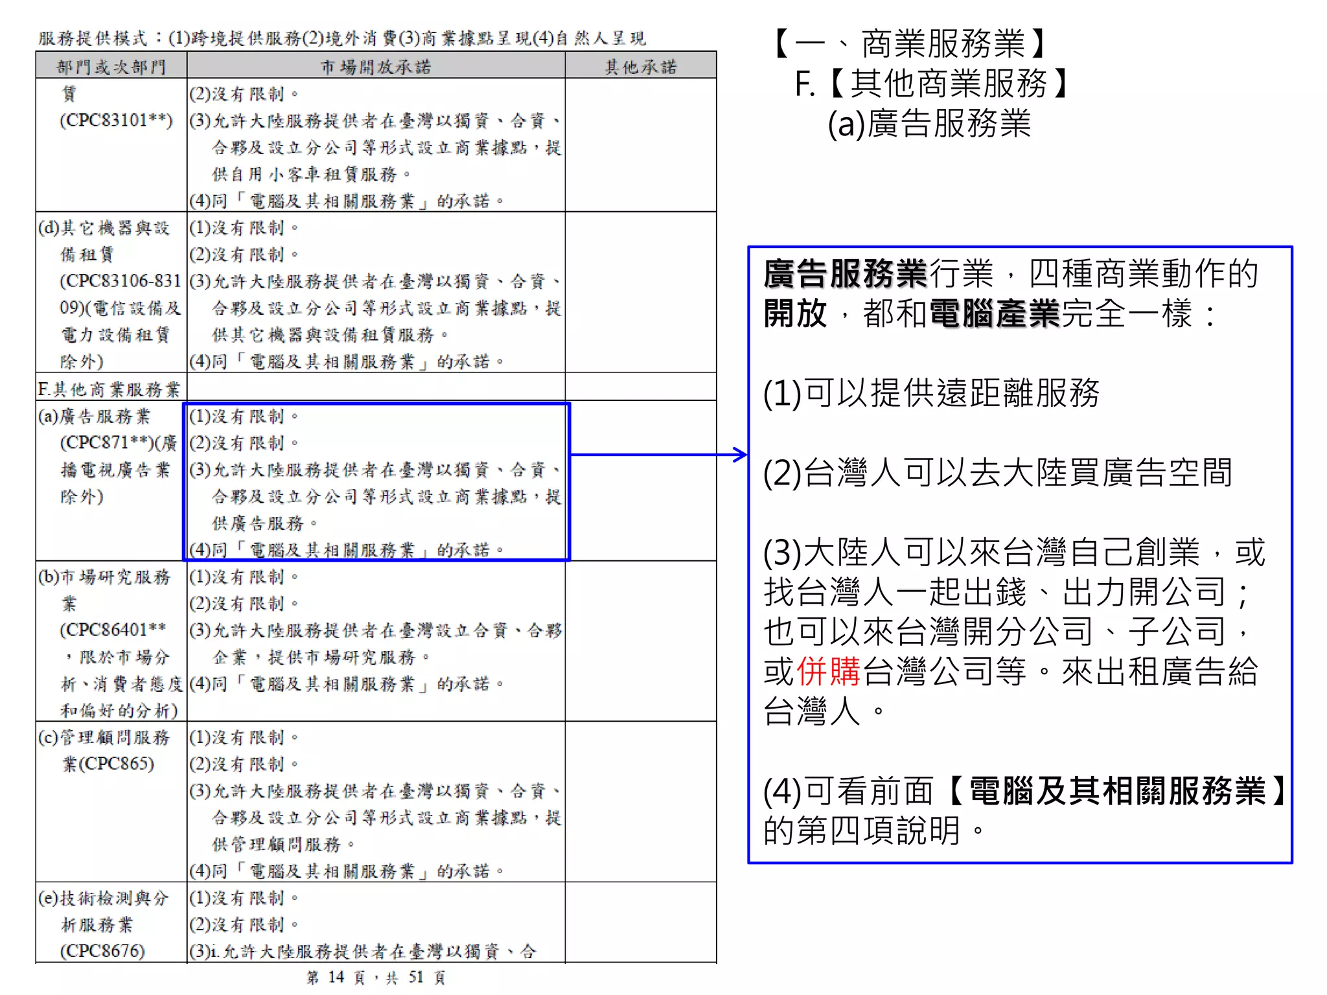Screen dimensions: 1327x995
Task: Click the page footer 第 14 頁，共 51 頁
Action: (x=376, y=977)
